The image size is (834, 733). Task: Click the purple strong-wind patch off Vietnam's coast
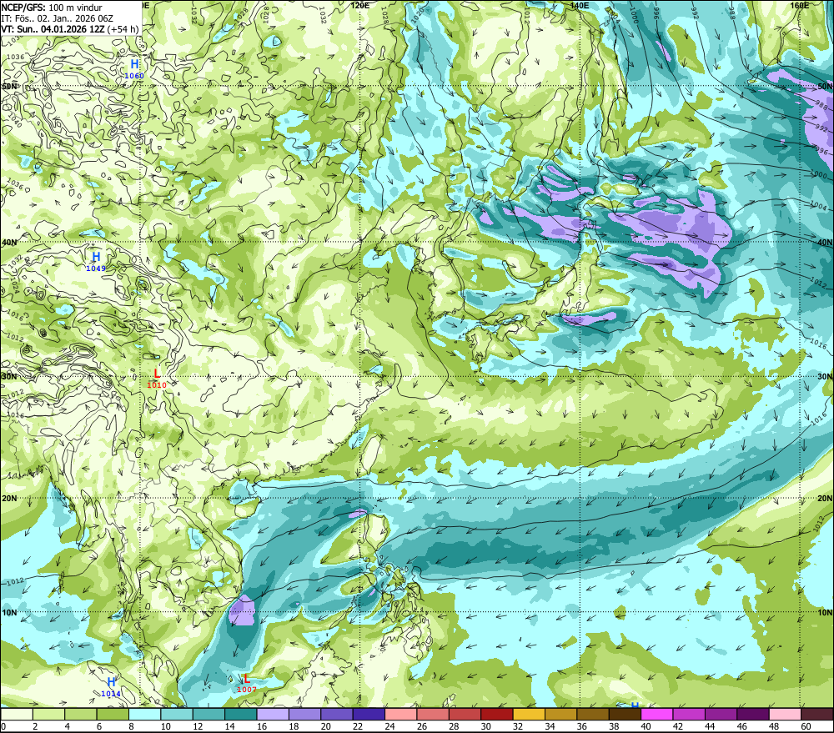pyautogui.click(x=242, y=610)
